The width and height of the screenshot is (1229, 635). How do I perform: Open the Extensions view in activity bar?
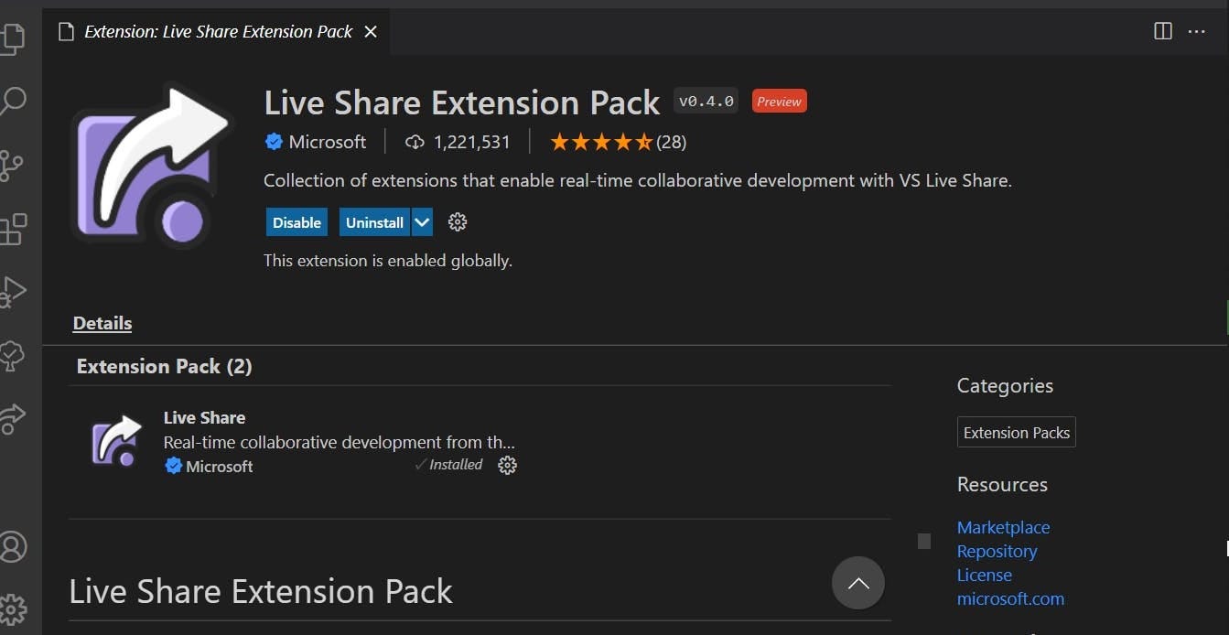[13, 229]
